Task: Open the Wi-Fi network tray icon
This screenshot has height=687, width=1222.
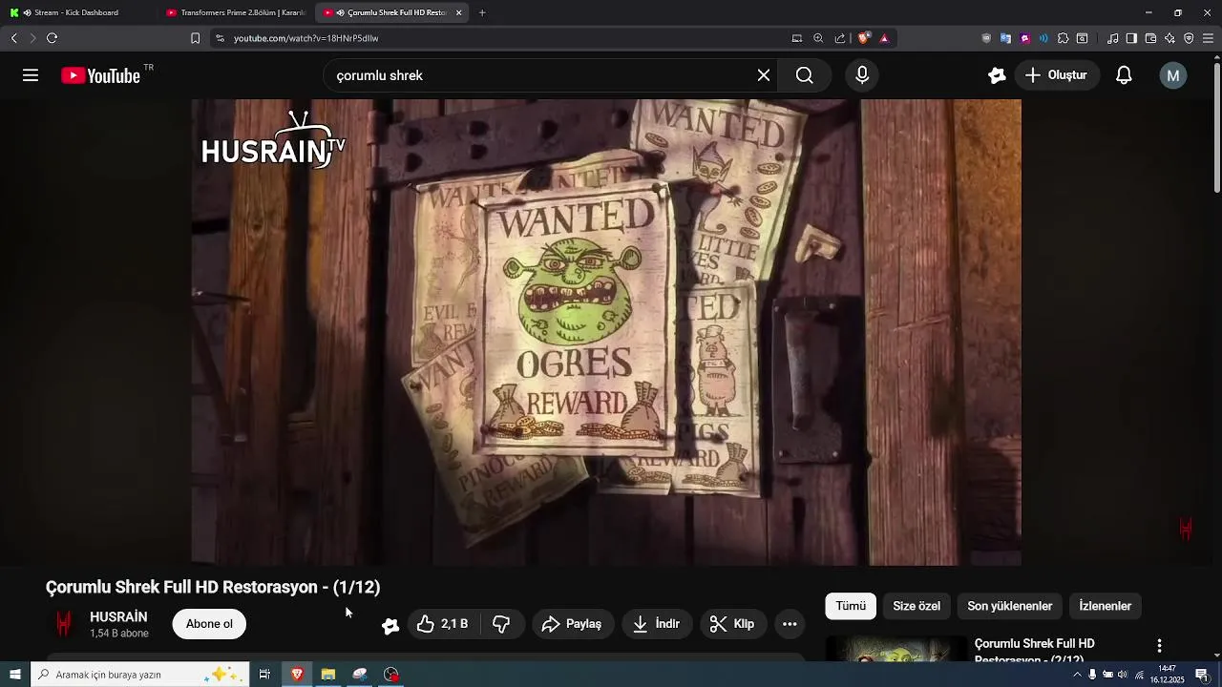Action: (1139, 675)
